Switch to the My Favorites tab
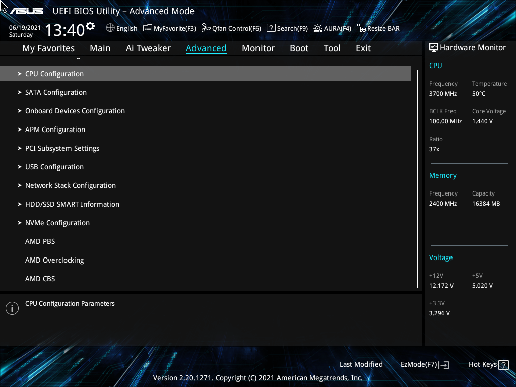 click(48, 48)
